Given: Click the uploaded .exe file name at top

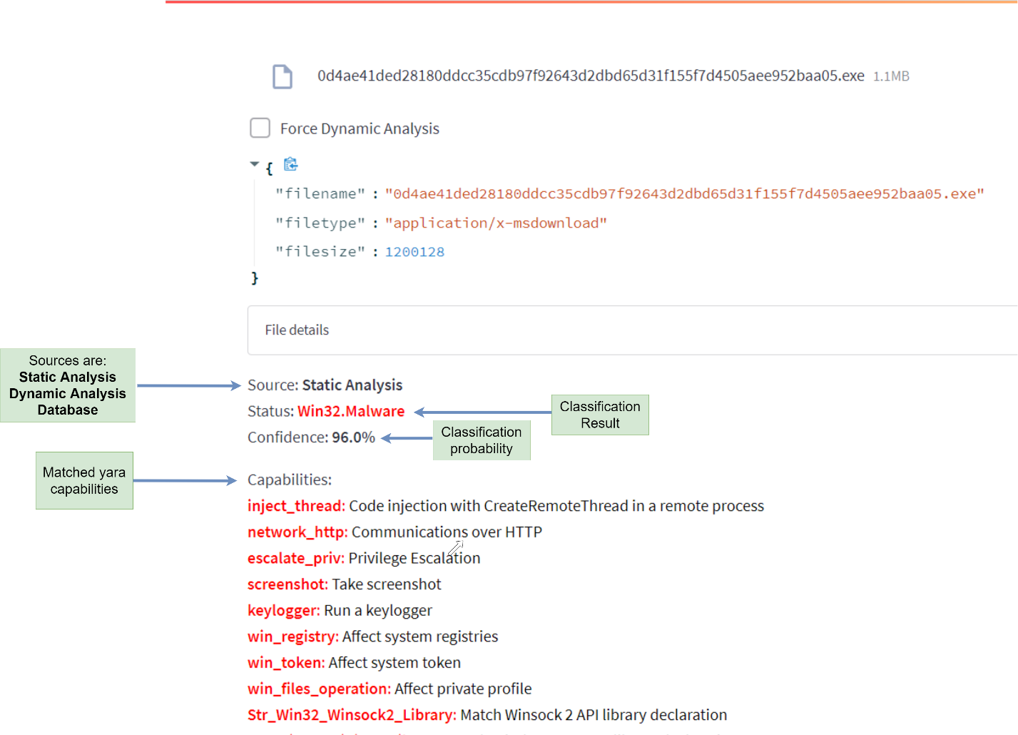Looking at the screenshot, I should pos(591,76).
